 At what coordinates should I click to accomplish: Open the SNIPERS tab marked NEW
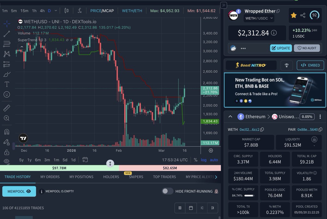click(136, 177)
